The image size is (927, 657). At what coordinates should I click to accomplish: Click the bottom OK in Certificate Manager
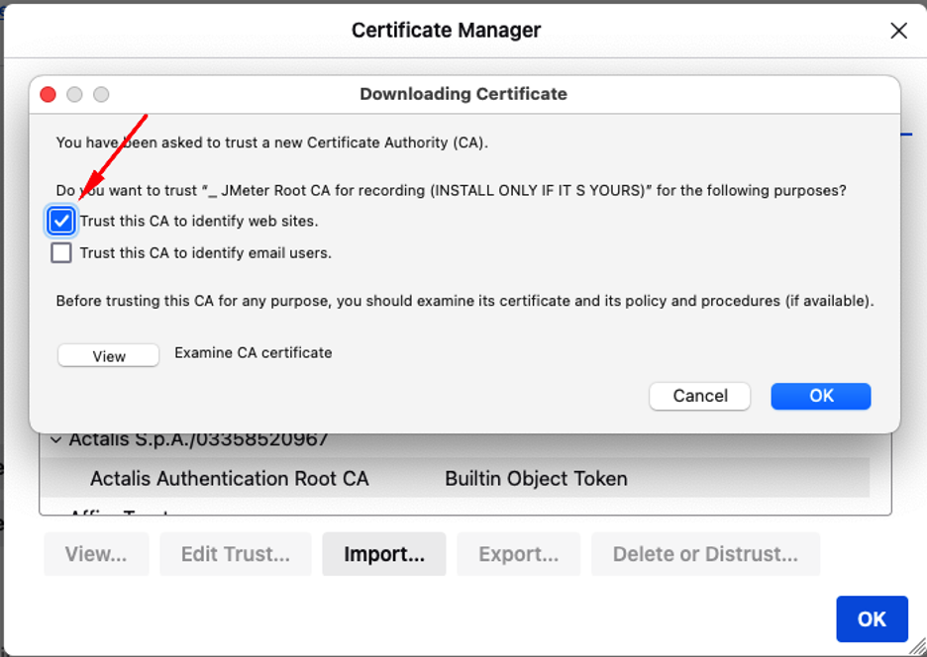[x=872, y=619]
